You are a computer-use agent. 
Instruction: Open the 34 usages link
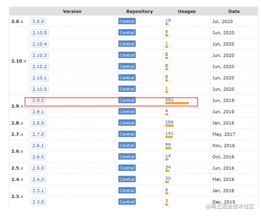click(168, 167)
